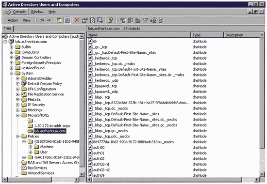The image size is (267, 184).
Task: Toggle the Show/Hide console tree icon
Action: click(x=67, y=20)
